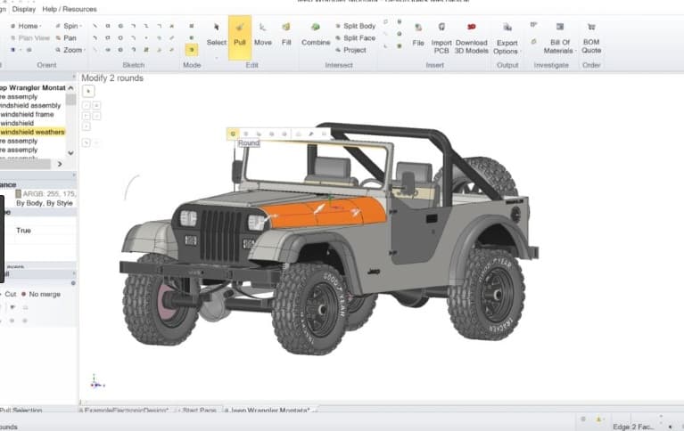This screenshot has width=684, height=431.
Task: Click the ARGB appearance color swatch
Action: pos(20,194)
